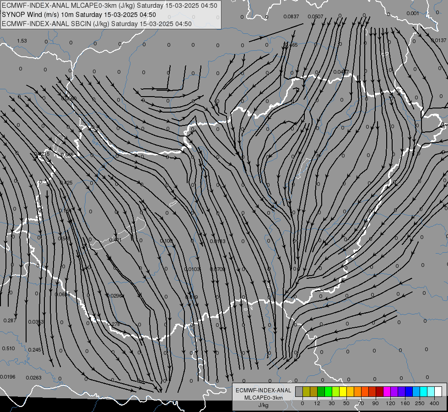
Task: Click the 'ECMWF-INDEX-ANAL SBCIN (J/kg)' title line
Action: coord(97,24)
